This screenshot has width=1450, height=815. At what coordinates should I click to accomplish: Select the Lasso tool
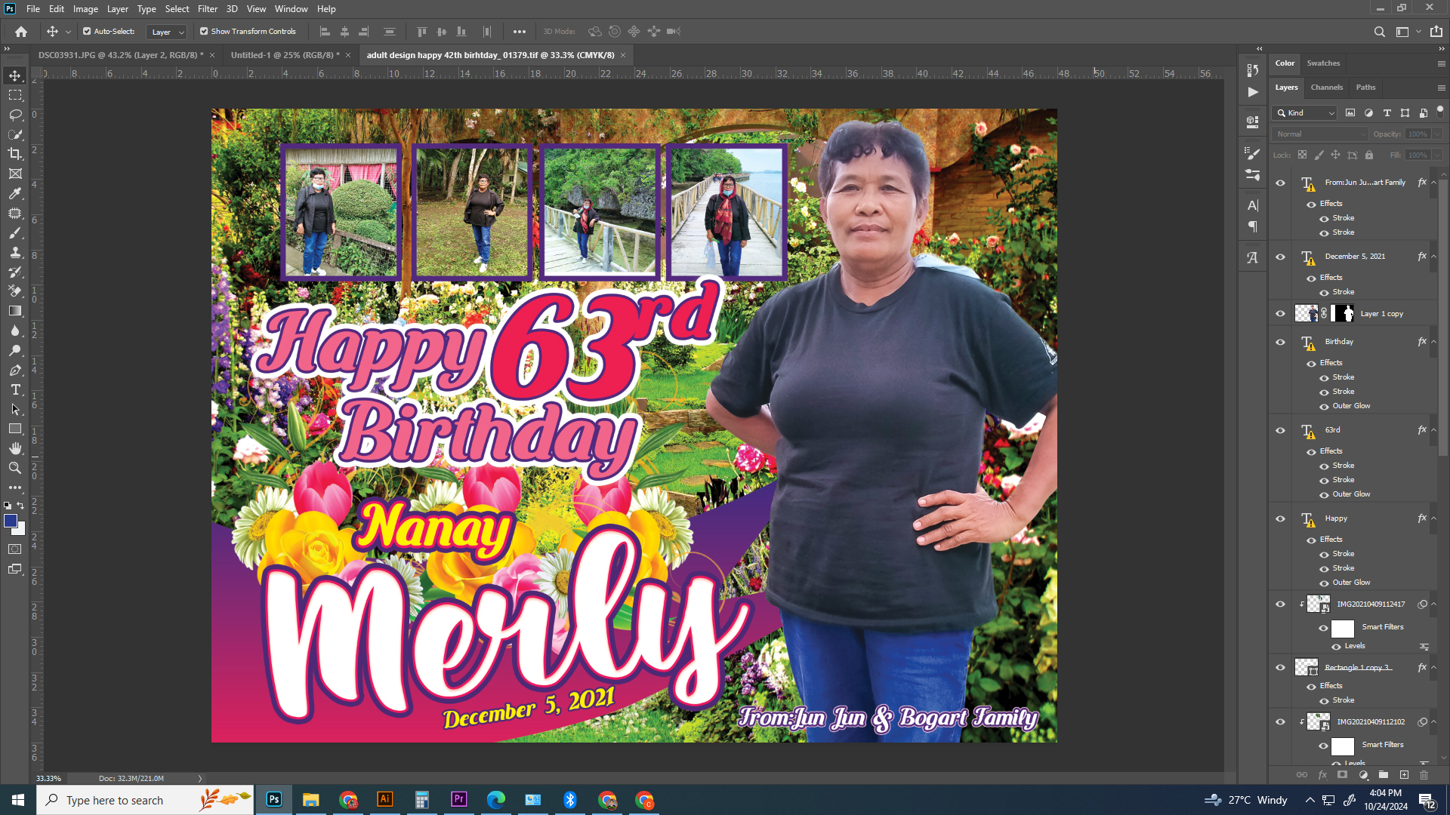[15, 115]
